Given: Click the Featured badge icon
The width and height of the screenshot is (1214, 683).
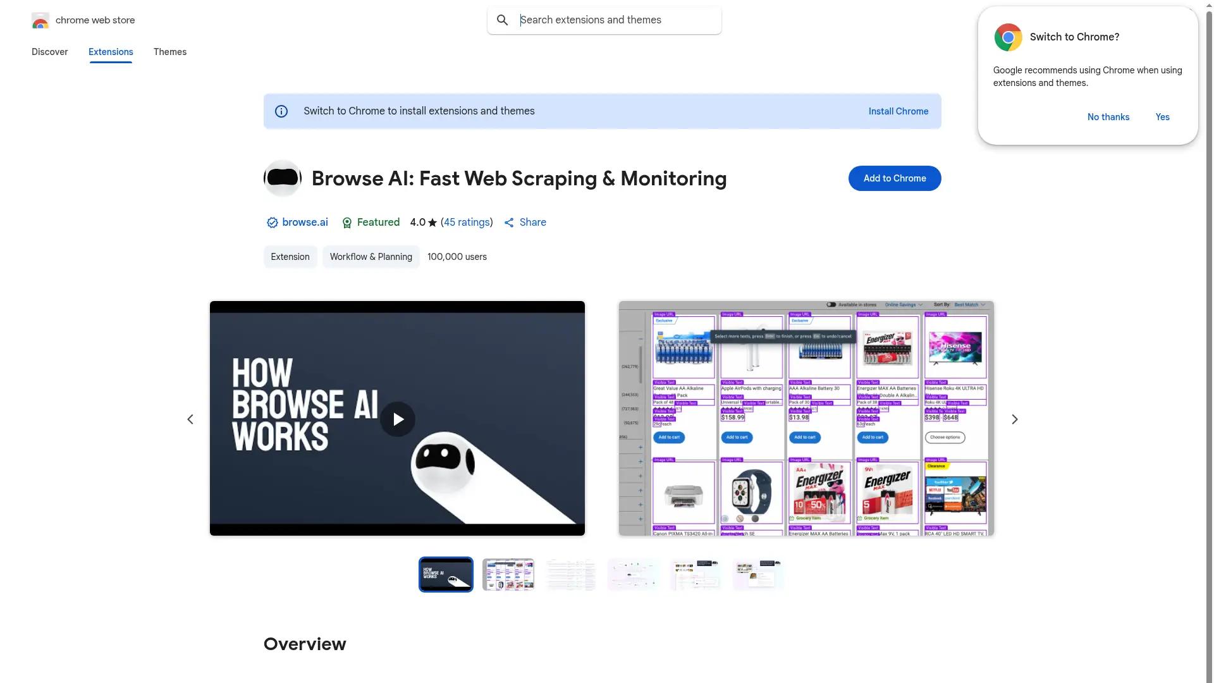Looking at the screenshot, I should click(x=347, y=223).
